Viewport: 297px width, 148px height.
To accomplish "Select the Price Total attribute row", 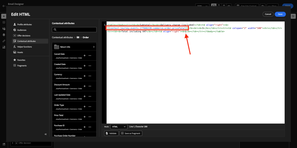I will pyautogui.click(x=74, y=117).
